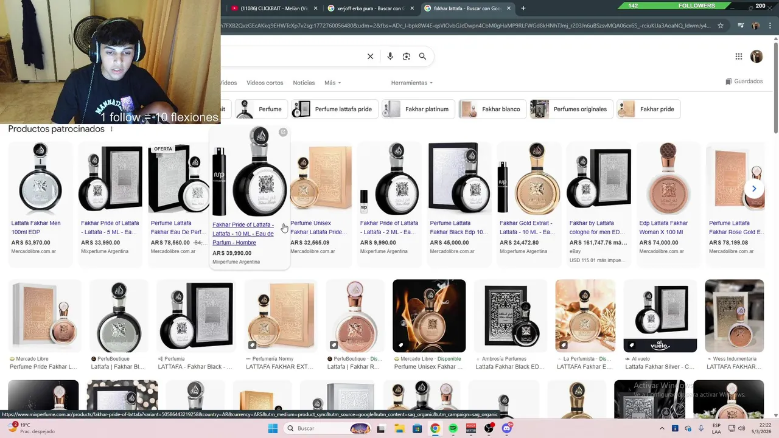Open Fakhar Pride 10 ML Hombre link
The image size is (779, 438).
(243, 234)
